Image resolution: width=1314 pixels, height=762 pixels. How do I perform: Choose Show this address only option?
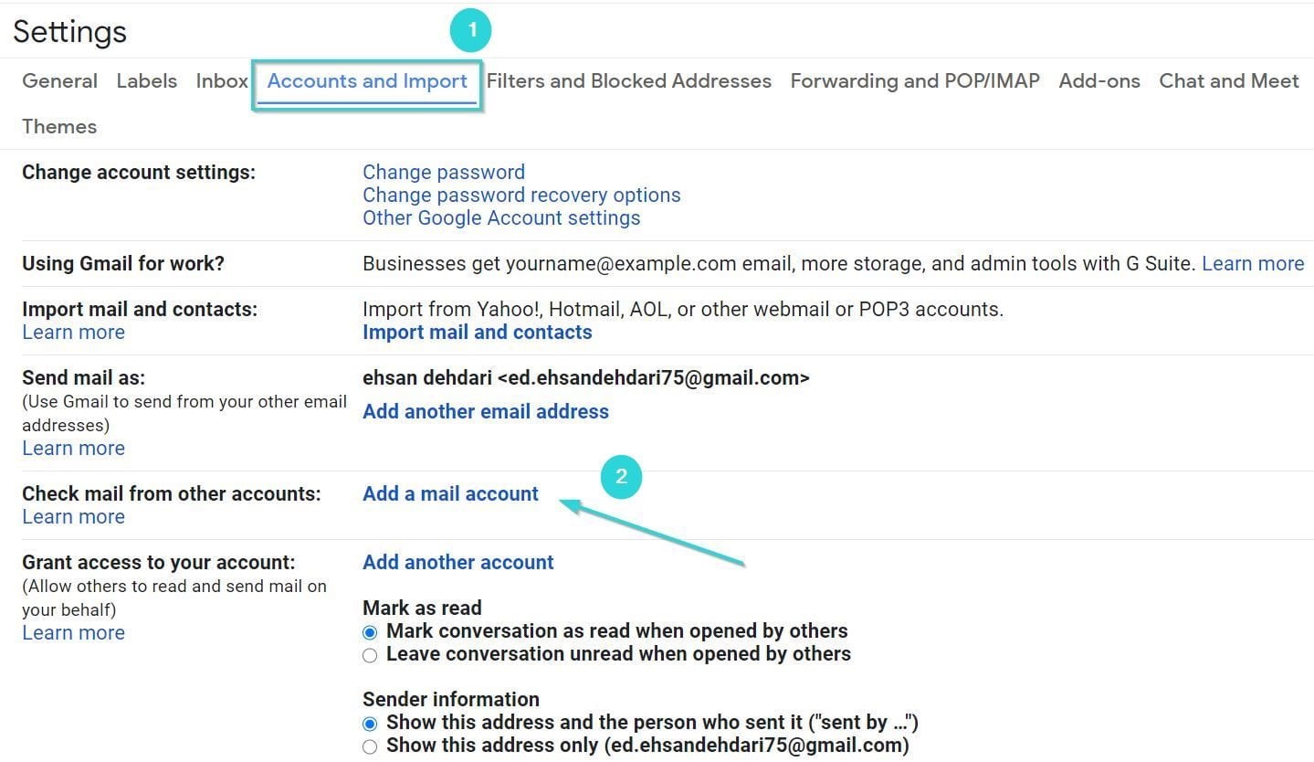[x=370, y=746]
